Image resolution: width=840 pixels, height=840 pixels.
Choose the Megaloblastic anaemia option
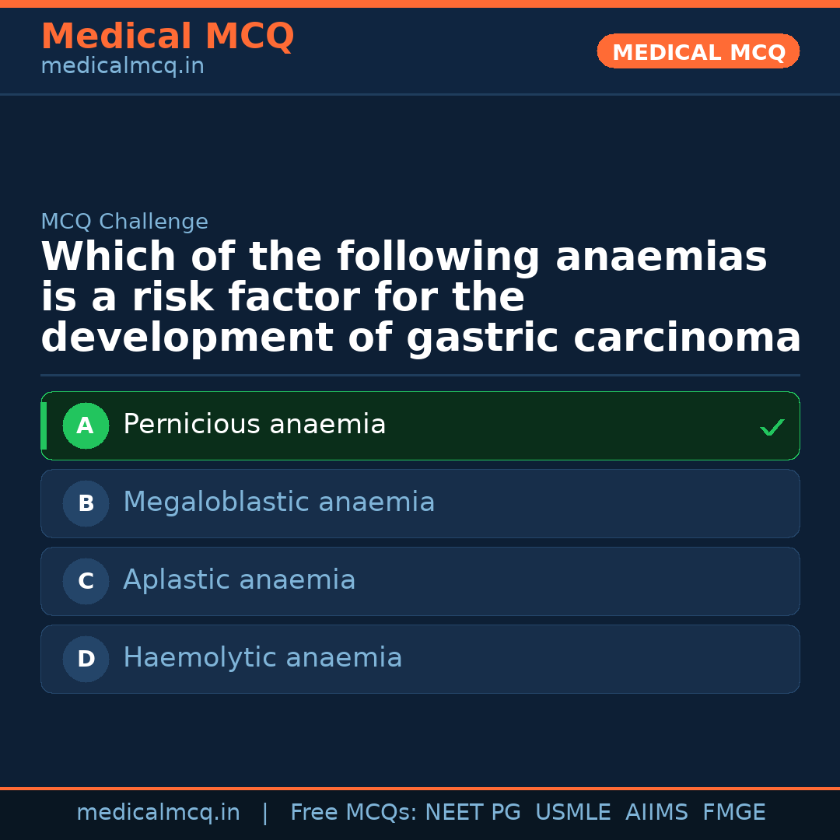click(x=278, y=502)
